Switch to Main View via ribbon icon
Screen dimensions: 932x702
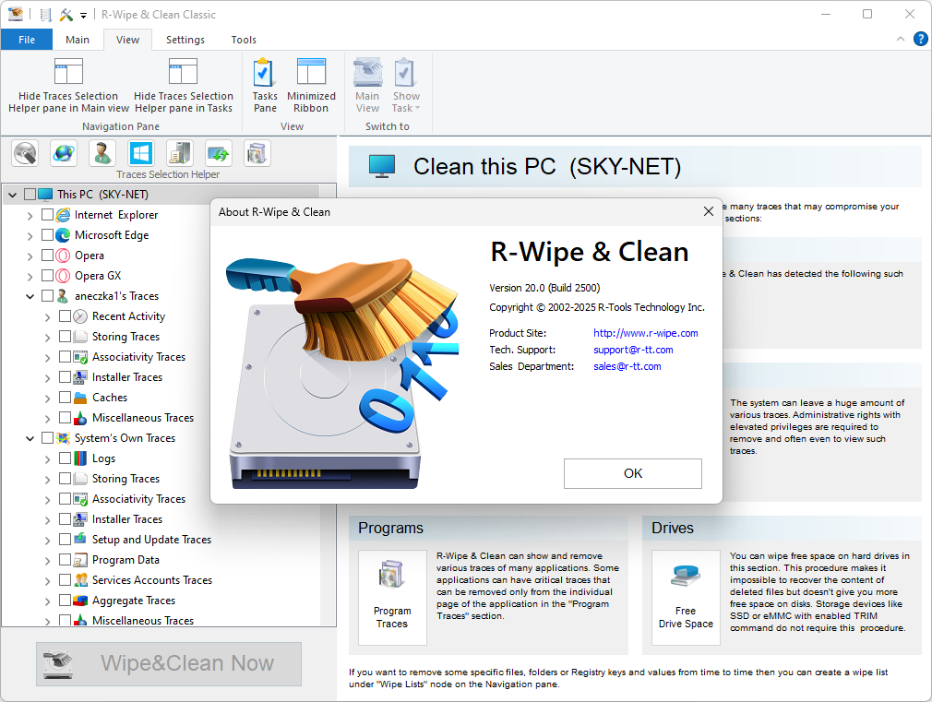pos(367,85)
